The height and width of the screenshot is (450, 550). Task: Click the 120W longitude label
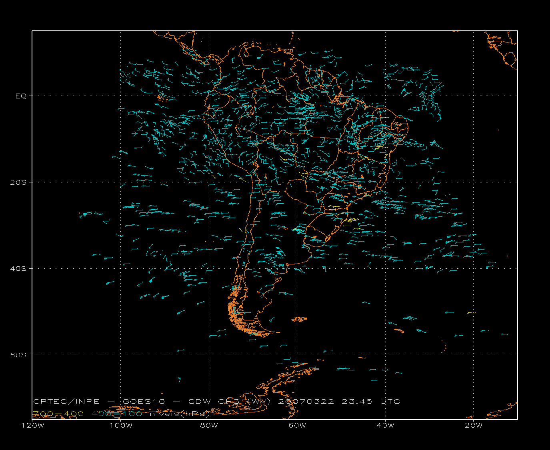pos(32,426)
